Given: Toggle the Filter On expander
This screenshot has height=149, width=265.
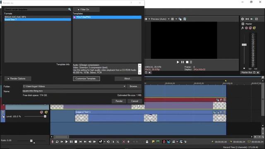Looking at the screenshot, I should pyautogui.click(x=86, y=10).
